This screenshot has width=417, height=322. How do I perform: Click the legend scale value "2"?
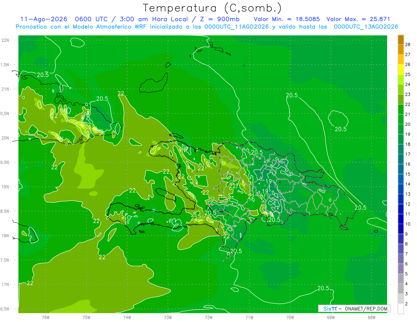(x=407, y=304)
